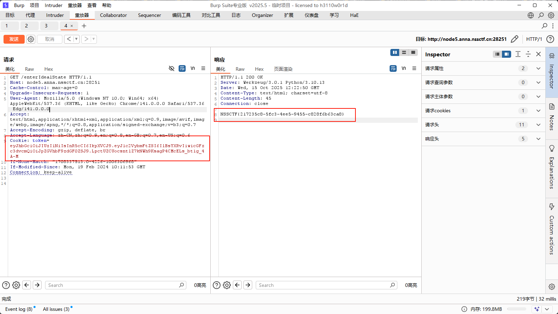Viewport: 558px width, 314px height.
Task: Open Burp settings gear in top bar
Action: tap(551, 15)
